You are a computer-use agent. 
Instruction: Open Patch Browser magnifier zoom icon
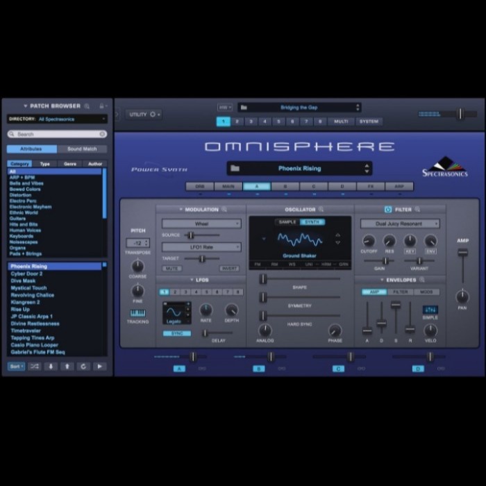pos(87,106)
